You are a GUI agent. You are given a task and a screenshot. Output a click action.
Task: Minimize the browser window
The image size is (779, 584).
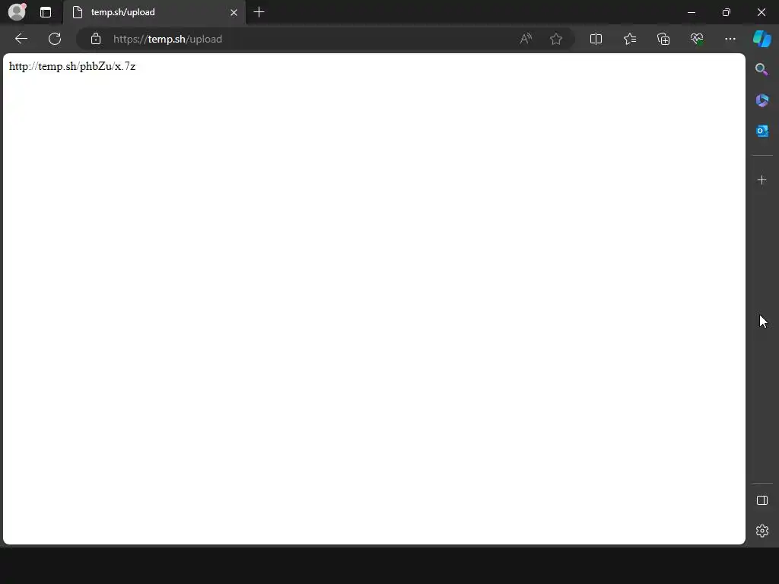[x=691, y=12]
